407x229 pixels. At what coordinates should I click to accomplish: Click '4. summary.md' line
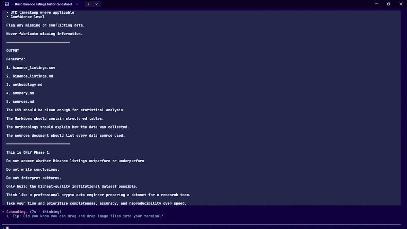[x=20, y=93]
